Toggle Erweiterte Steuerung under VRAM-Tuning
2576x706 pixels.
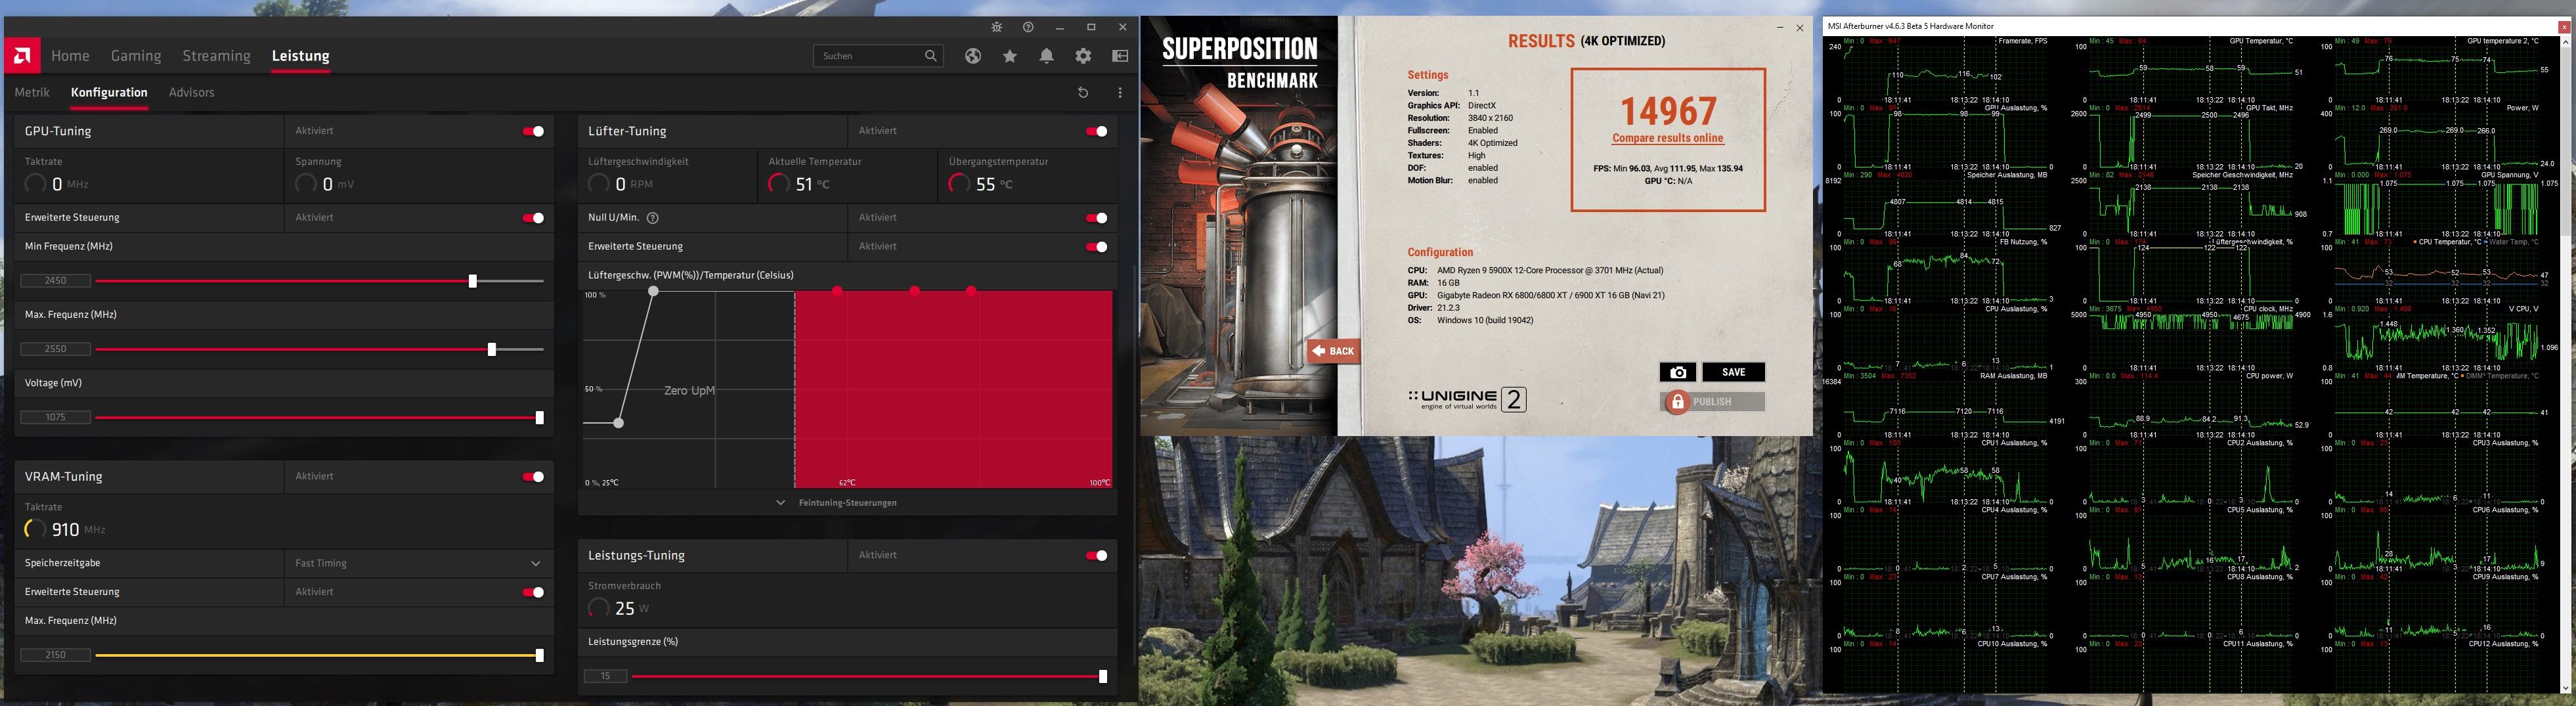(534, 592)
